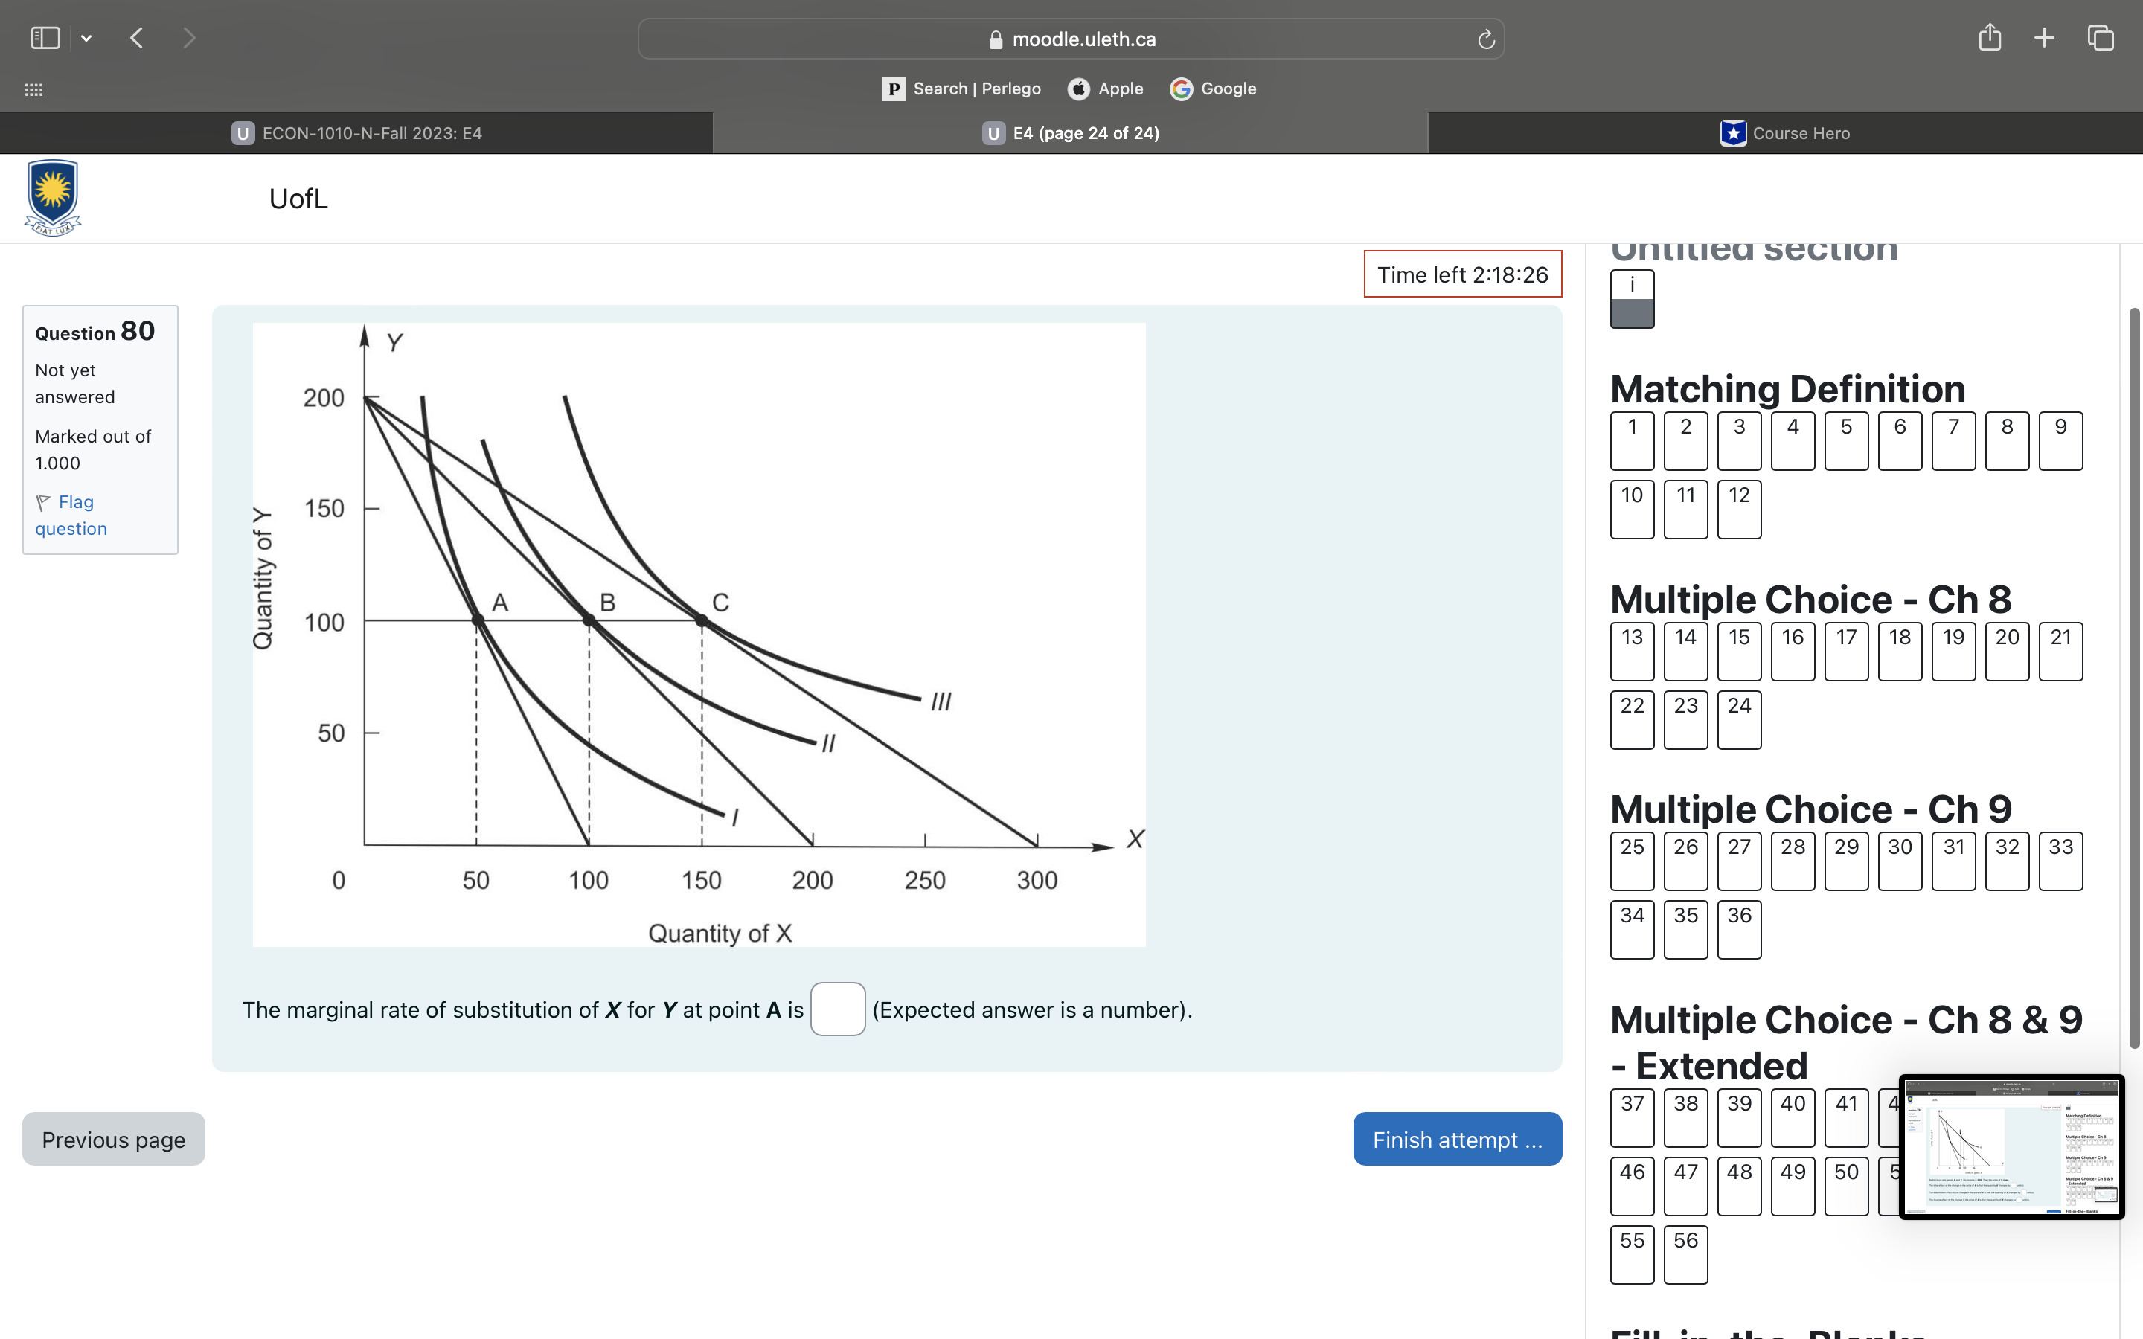Expand the sidebar options dropdown chevron
Image resolution: width=2143 pixels, height=1339 pixels.
pos(86,38)
